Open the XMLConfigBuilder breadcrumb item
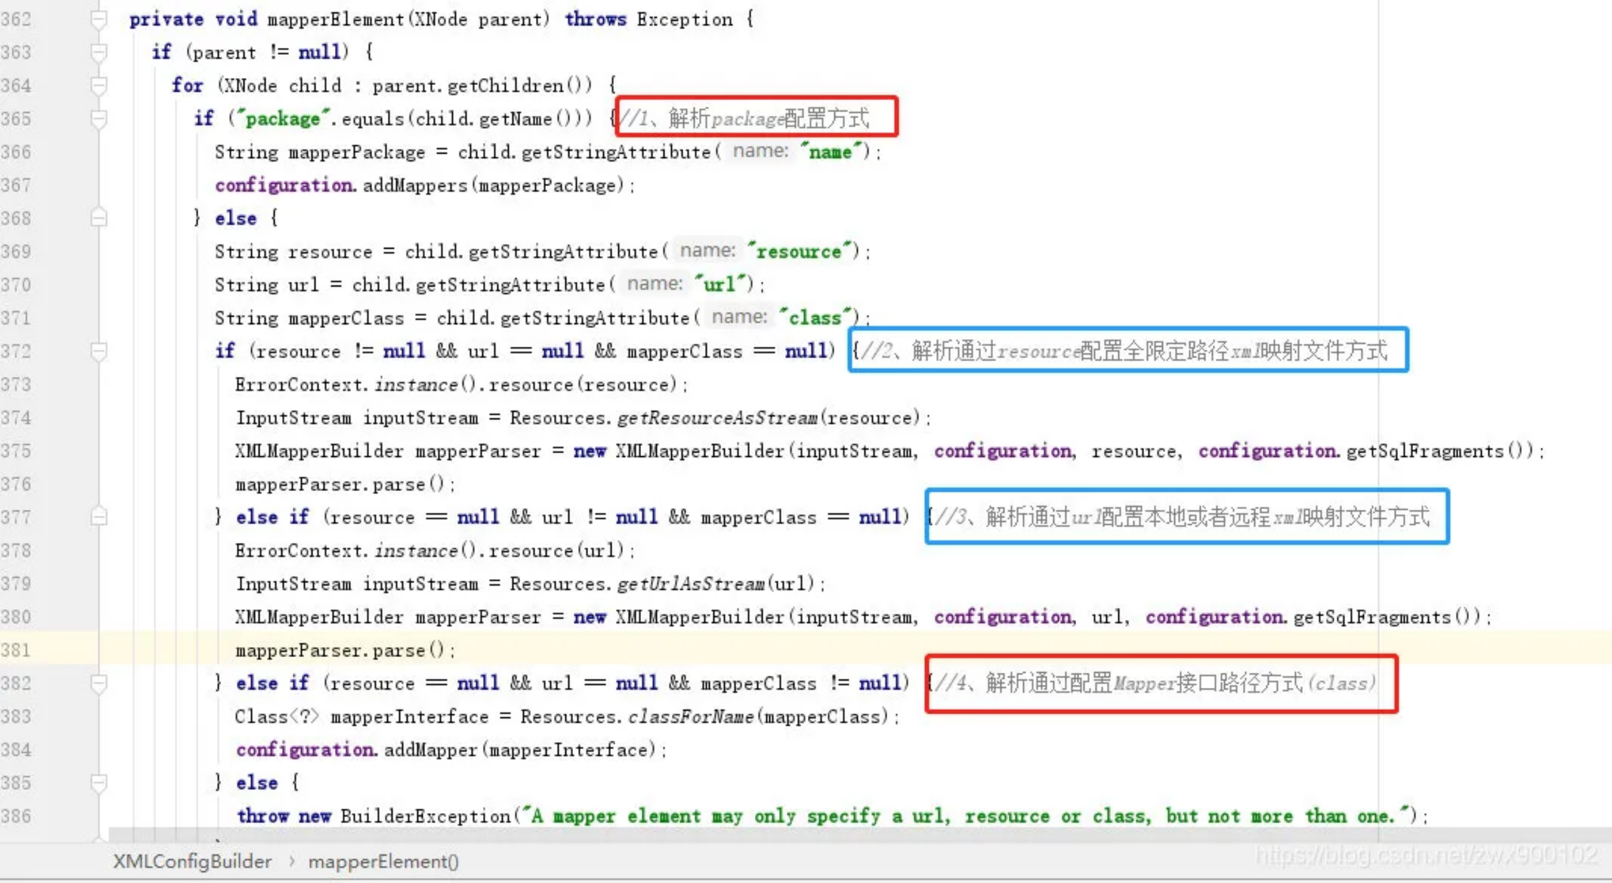This screenshot has width=1612, height=883. [192, 862]
